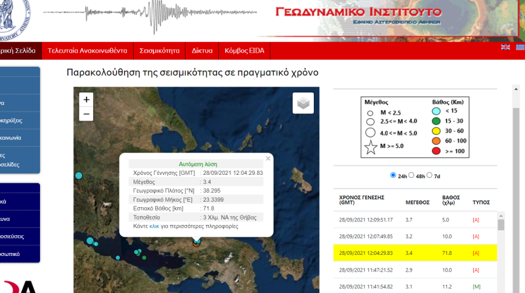525x293 pixels.
Task: Click the ΒΑΘΟΣ (χλμ) column header
Action: click(451, 200)
